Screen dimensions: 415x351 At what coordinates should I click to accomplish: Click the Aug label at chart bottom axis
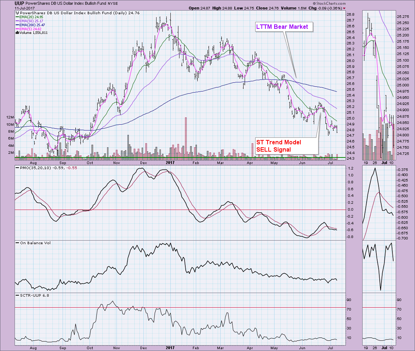click(x=33, y=348)
